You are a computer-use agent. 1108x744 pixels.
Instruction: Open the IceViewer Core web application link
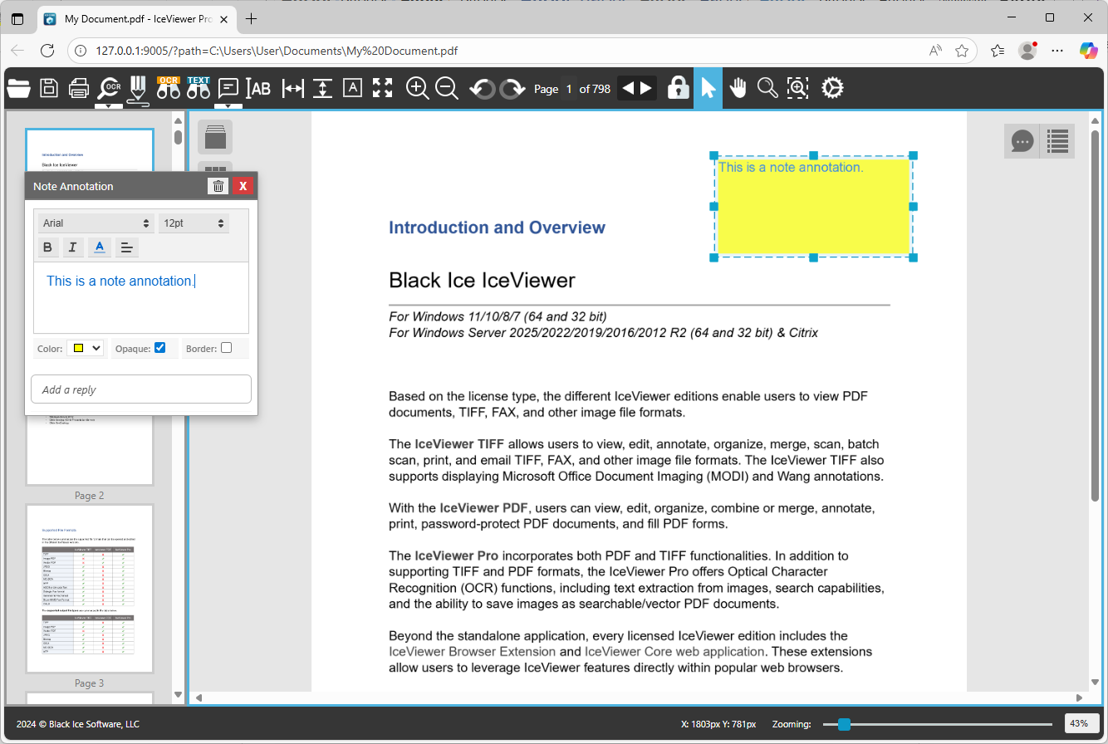[674, 652]
